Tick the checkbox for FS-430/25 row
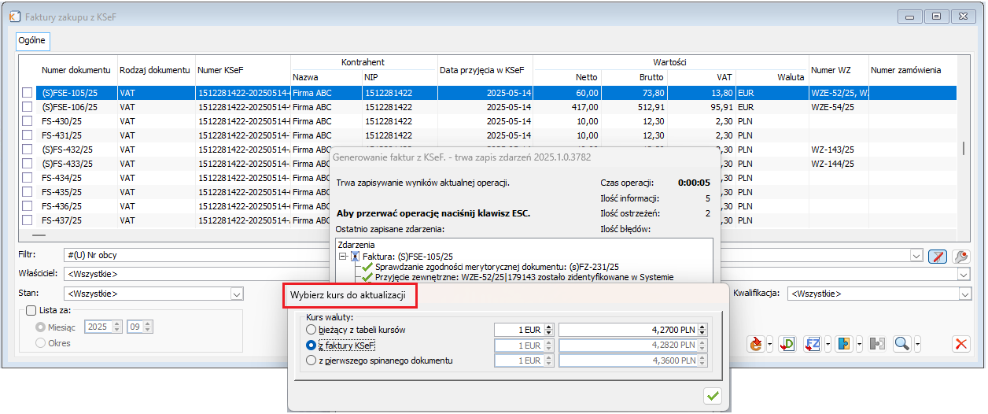 click(28, 121)
